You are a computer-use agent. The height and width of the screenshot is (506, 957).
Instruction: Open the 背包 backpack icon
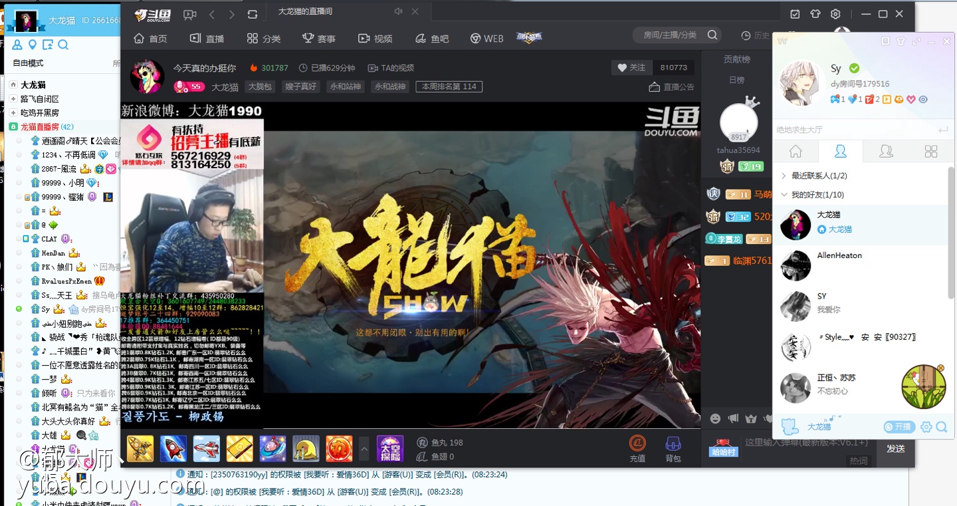[x=673, y=448]
